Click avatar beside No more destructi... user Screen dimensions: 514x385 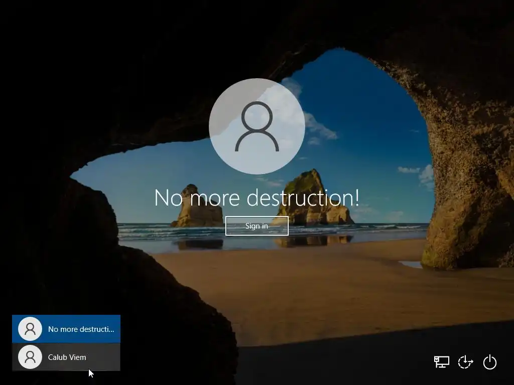pyautogui.click(x=30, y=329)
